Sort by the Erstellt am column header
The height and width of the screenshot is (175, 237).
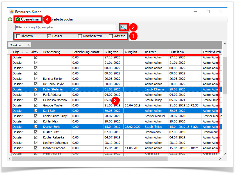pyautogui.click(x=185, y=52)
